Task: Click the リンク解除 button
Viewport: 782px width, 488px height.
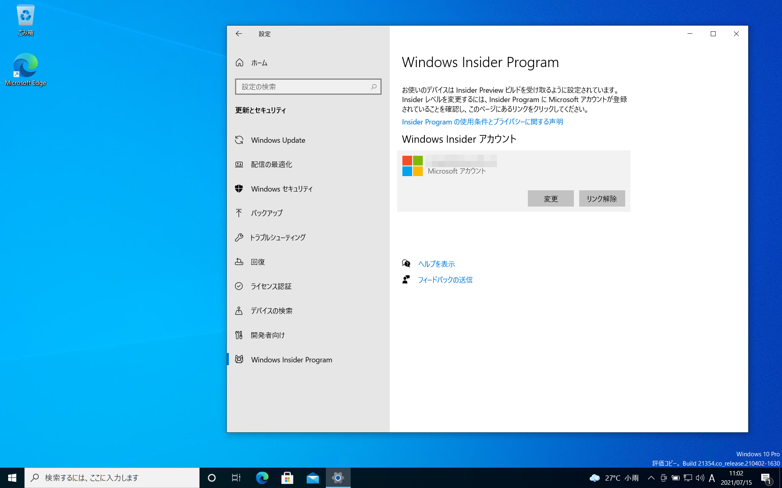Action: click(602, 198)
